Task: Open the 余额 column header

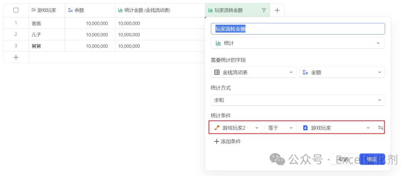Action: point(90,10)
